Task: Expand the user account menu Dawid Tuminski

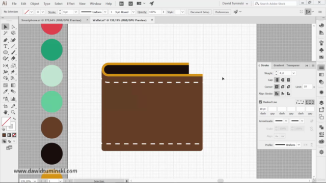Action: tap(235, 4)
